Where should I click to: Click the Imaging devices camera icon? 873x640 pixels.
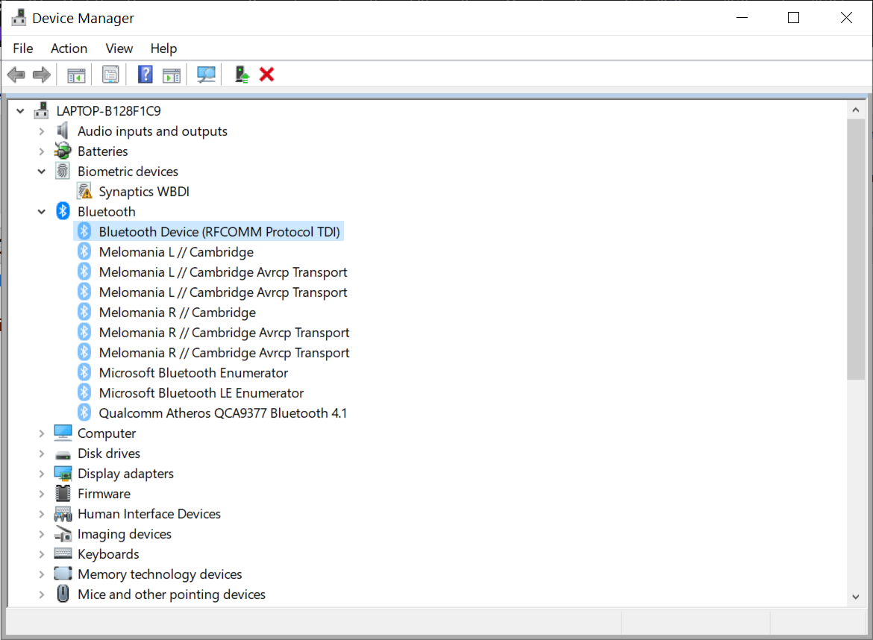pyautogui.click(x=63, y=533)
